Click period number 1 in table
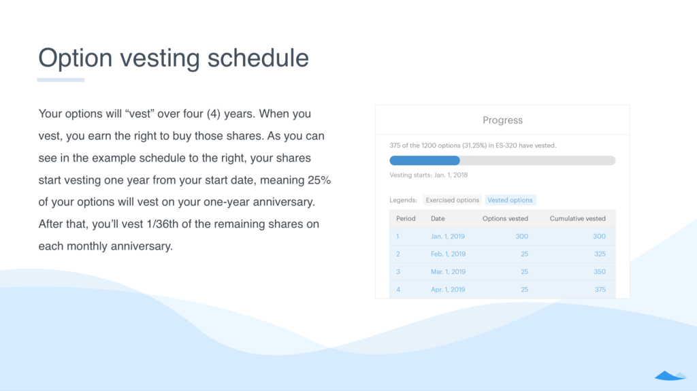 (x=398, y=237)
